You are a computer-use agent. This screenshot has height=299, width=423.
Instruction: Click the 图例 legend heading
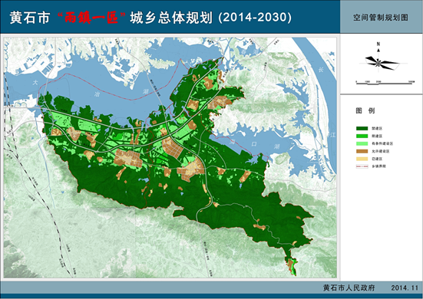click(x=365, y=110)
